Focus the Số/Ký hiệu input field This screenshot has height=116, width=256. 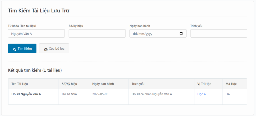pos(97,33)
